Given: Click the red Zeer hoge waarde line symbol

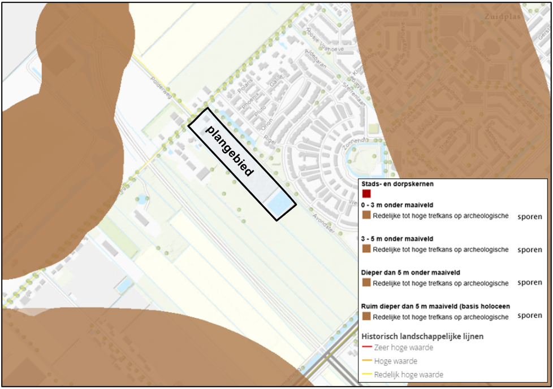Looking at the screenshot, I should click(x=366, y=348).
